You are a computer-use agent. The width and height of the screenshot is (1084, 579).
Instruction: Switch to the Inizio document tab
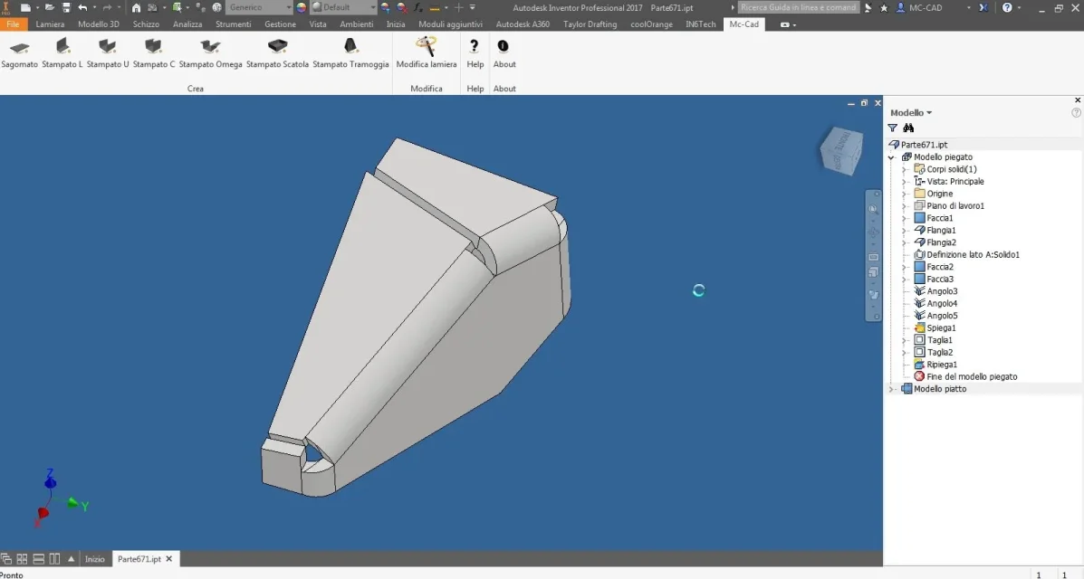click(95, 559)
